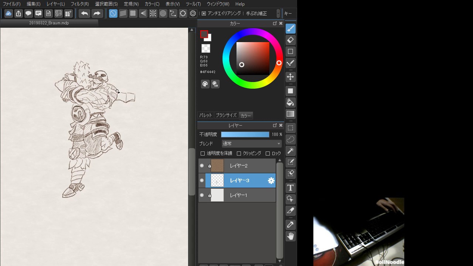Select the Rectangular selection tool
This screenshot has width=473, height=266.
[x=290, y=128]
